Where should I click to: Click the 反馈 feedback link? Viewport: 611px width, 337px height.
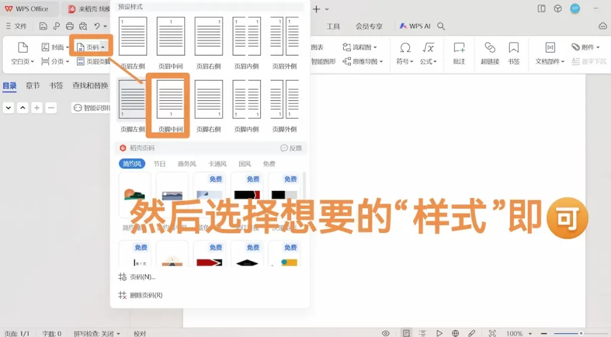tap(291, 148)
